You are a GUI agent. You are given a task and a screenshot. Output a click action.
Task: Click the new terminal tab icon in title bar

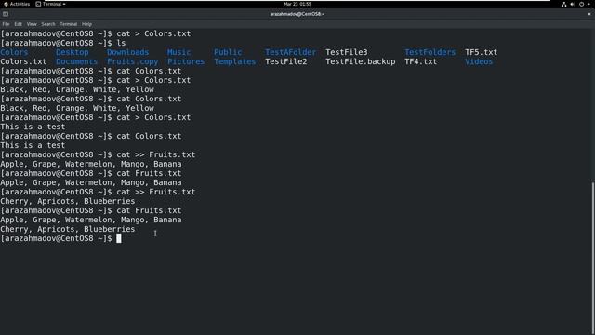click(x=6, y=14)
